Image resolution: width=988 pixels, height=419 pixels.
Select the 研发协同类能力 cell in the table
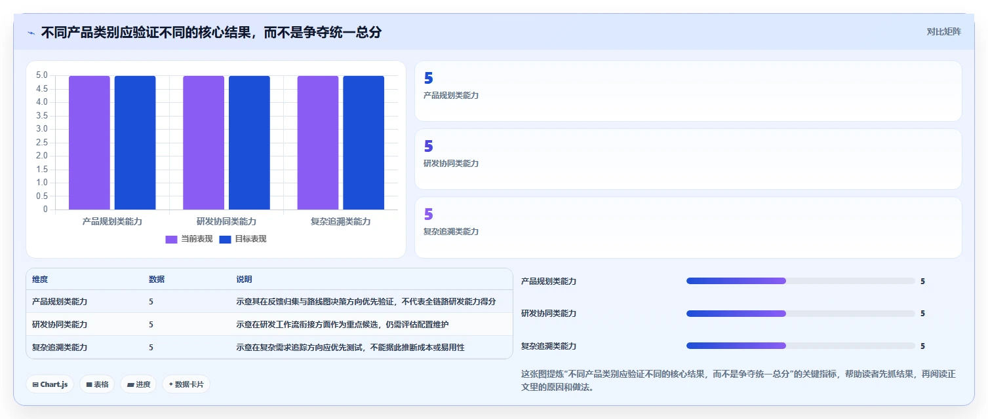[x=60, y=325]
